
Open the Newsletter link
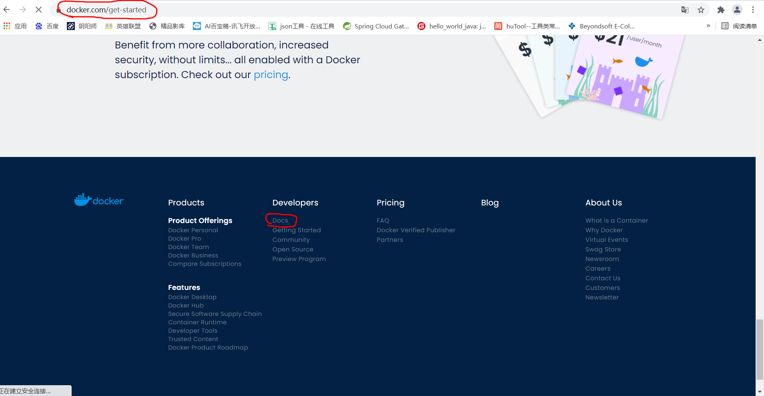click(x=602, y=298)
